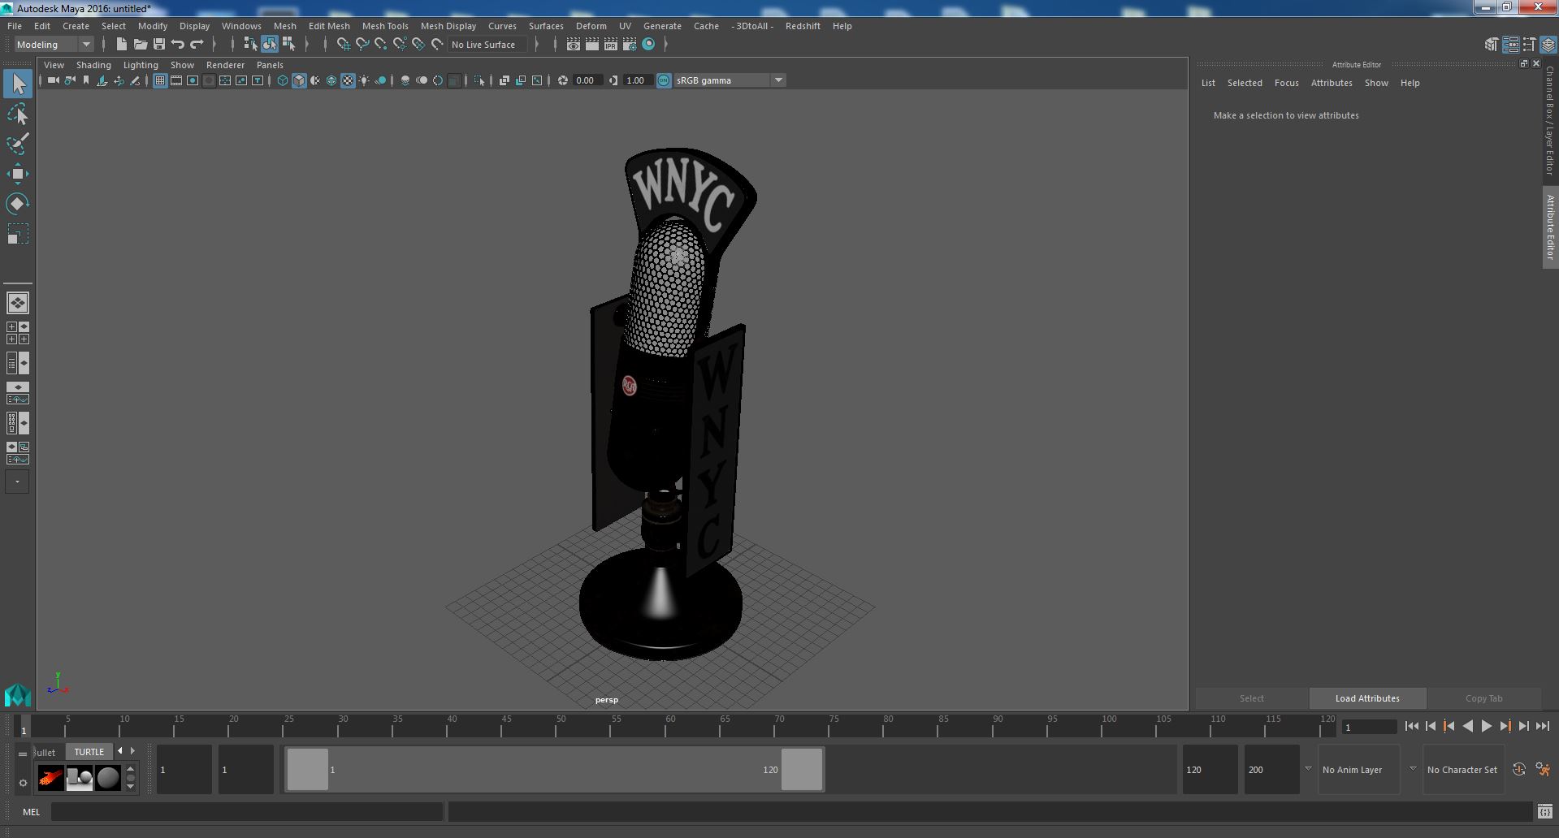Toggle viewport color management on
Image resolution: width=1559 pixels, height=838 pixels.
664,80
